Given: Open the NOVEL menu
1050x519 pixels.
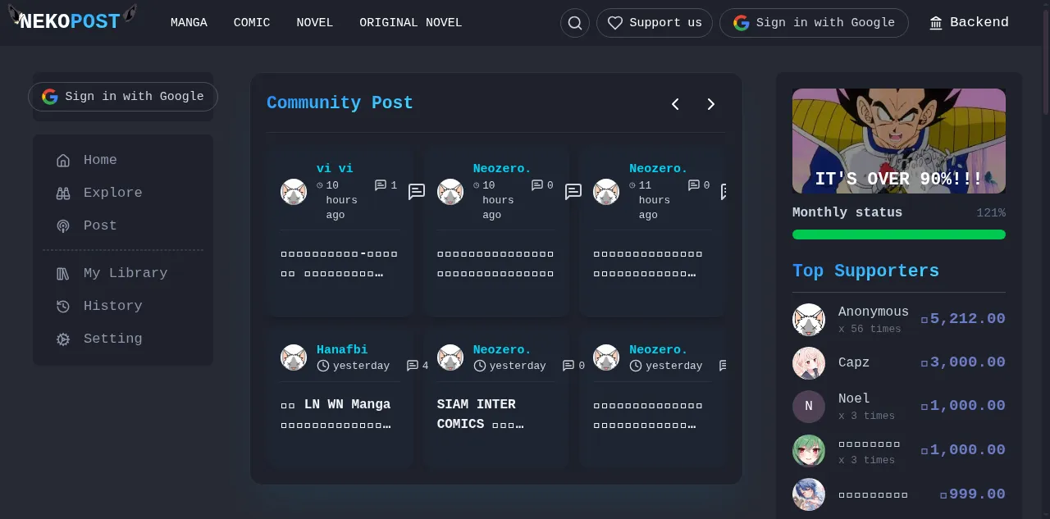Looking at the screenshot, I should pyautogui.click(x=315, y=23).
